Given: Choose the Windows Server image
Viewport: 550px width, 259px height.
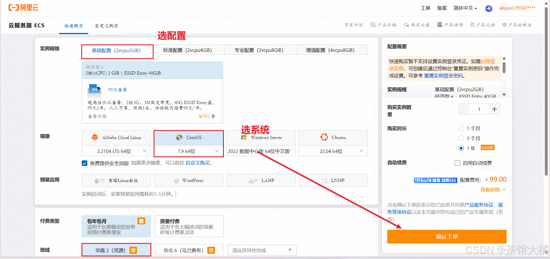Looking at the screenshot, I should coord(261,138).
